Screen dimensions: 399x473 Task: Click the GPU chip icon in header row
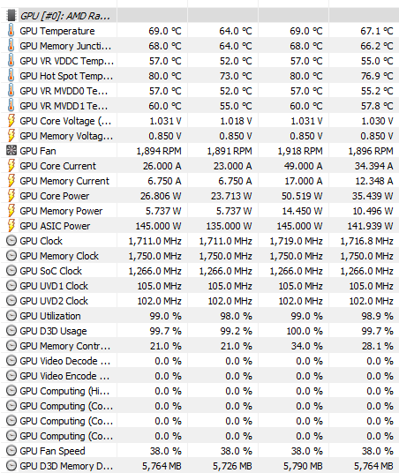tap(11, 15)
